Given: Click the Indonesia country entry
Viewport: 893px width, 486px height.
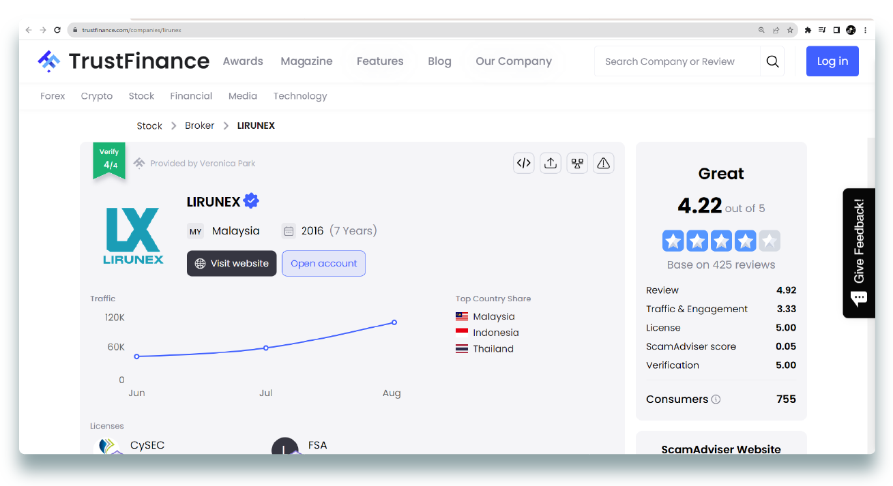Looking at the screenshot, I should [x=487, y=333].
